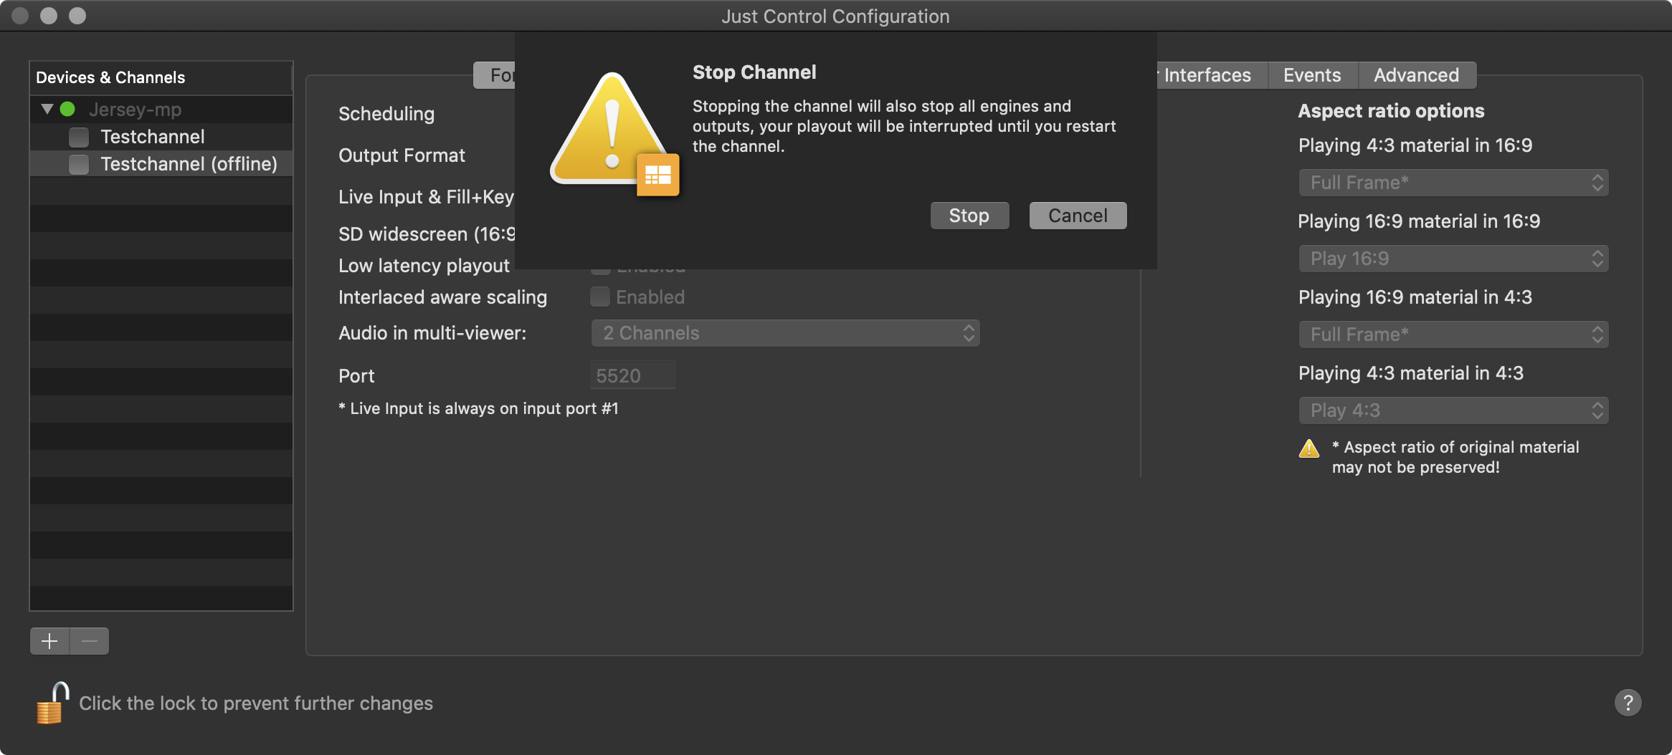This screenshot has width=1672, height=755.
Task: Select Jersey-mp device row
Action: [x=161, y=110]
